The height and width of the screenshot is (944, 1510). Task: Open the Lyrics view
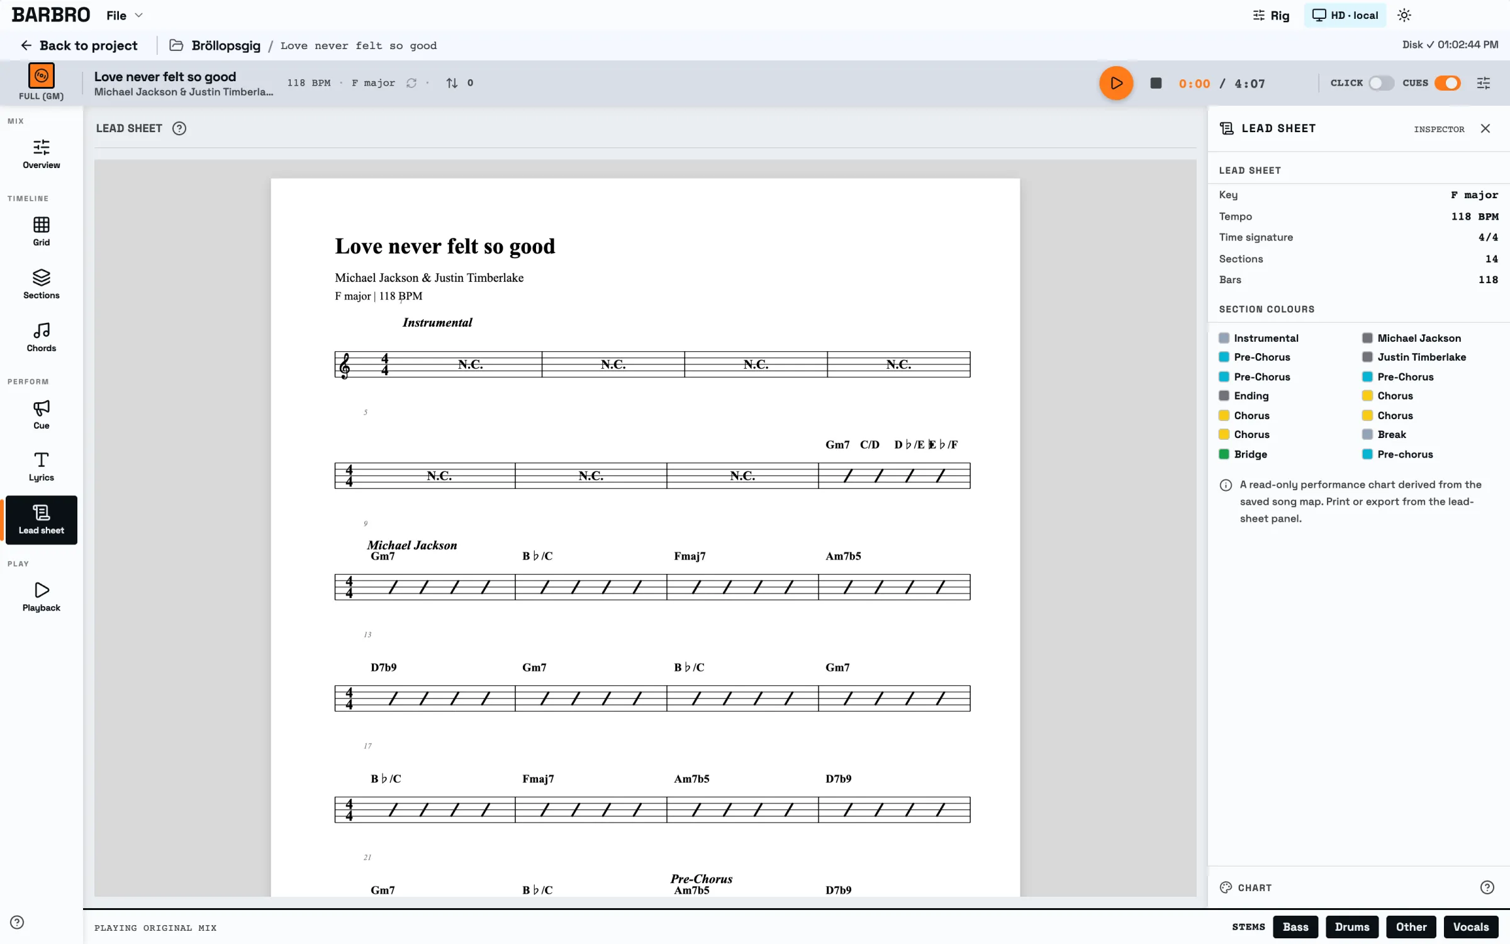pyautogui.click(x=41, y=466)
